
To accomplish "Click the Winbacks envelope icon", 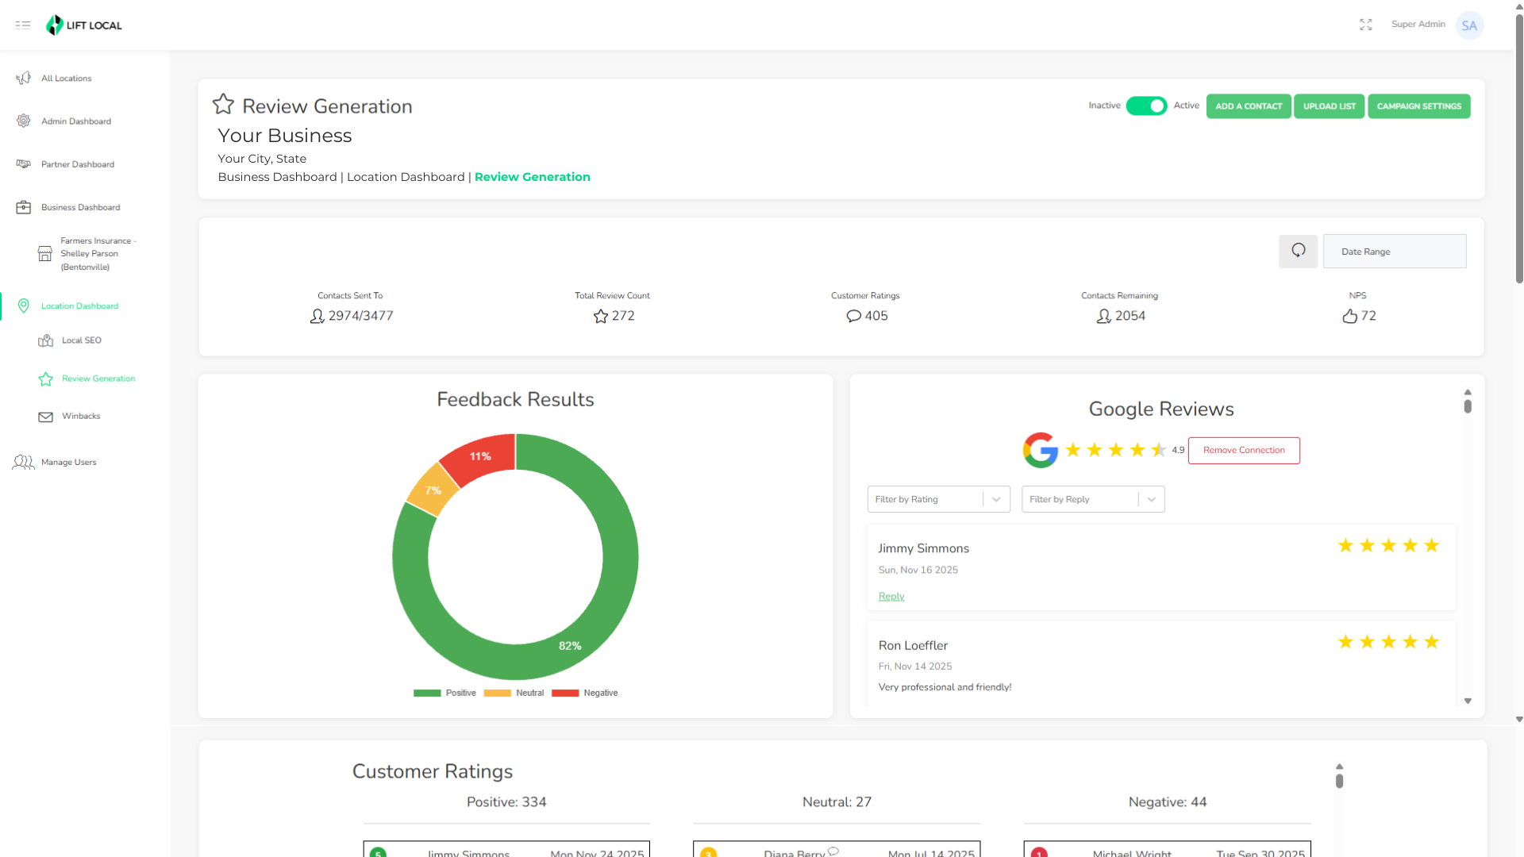I will (46, 417).
